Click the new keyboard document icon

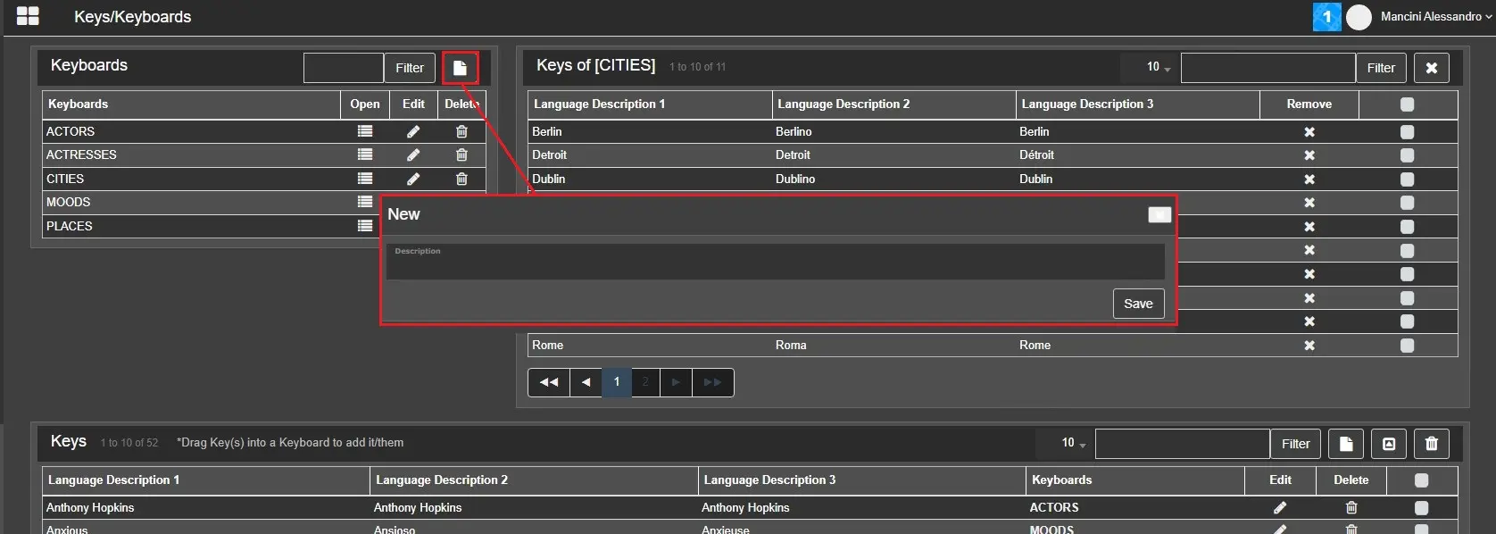[x=460, y=68]
